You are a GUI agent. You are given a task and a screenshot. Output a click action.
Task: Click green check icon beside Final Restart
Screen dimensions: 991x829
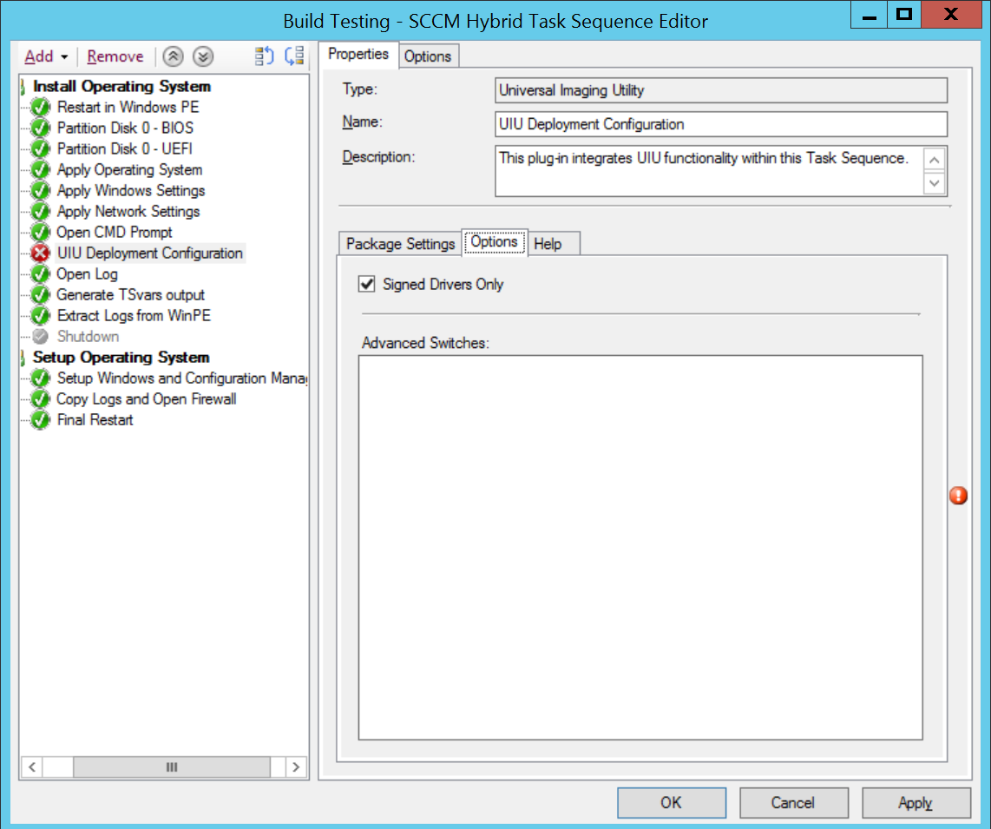click(41, 420)
